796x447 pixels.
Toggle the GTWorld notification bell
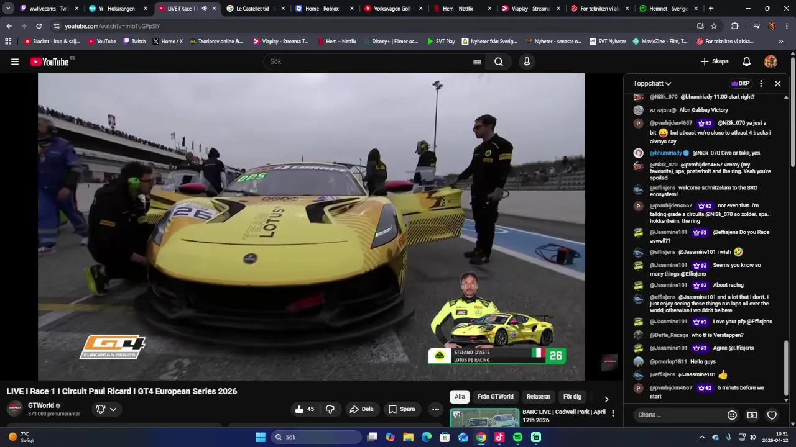100,409
